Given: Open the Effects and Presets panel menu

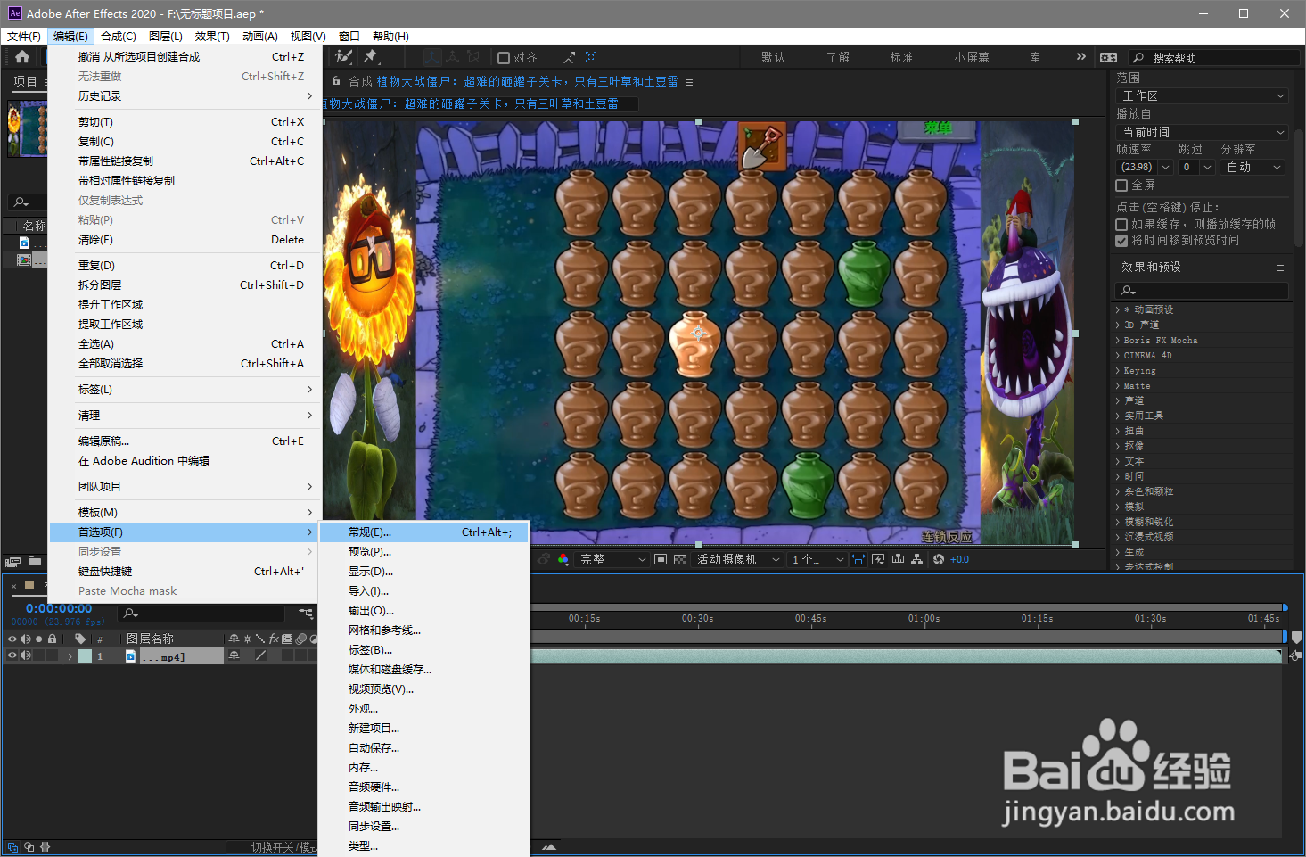Looking at the screenshot, I should pos(1280,268).
